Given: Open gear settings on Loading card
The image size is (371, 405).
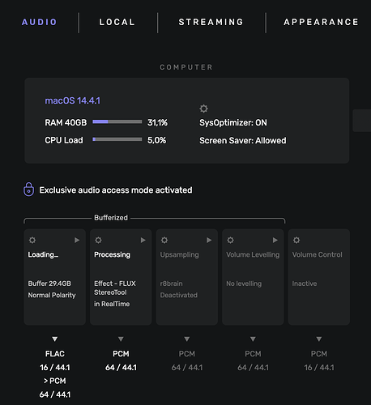Looking at the screenshot, I should 32,240.
